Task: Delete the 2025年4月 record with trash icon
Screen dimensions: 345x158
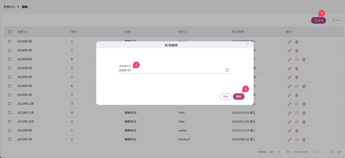Action: [297, 77]
